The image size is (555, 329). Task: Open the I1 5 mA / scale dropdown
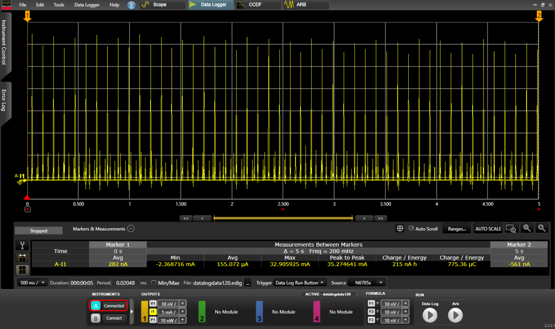182,312
